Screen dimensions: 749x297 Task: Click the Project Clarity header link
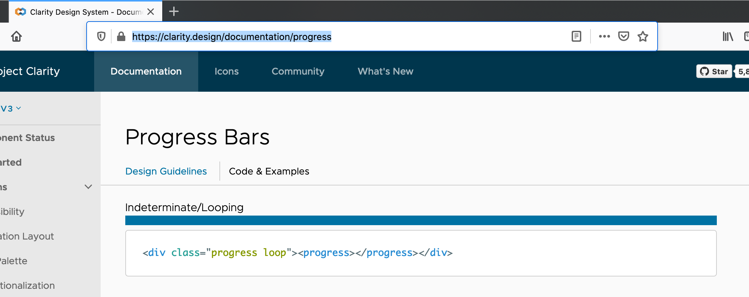pos(30,71)
